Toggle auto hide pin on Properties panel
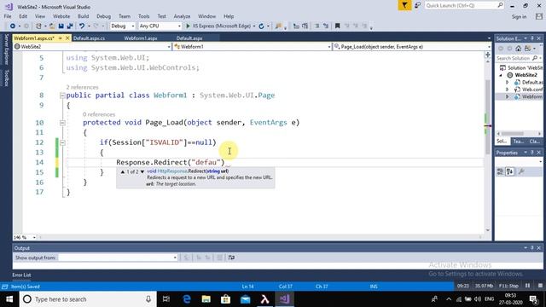This screenshot has width=546, height=307. click(x=532, y=153)
